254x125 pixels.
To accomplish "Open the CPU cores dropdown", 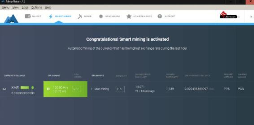I will [x=76, y=89].
